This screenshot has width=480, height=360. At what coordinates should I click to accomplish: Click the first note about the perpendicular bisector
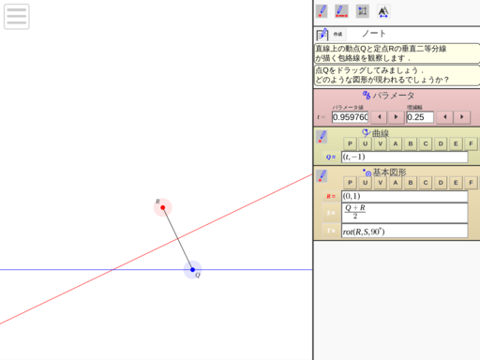coord(397,53)
